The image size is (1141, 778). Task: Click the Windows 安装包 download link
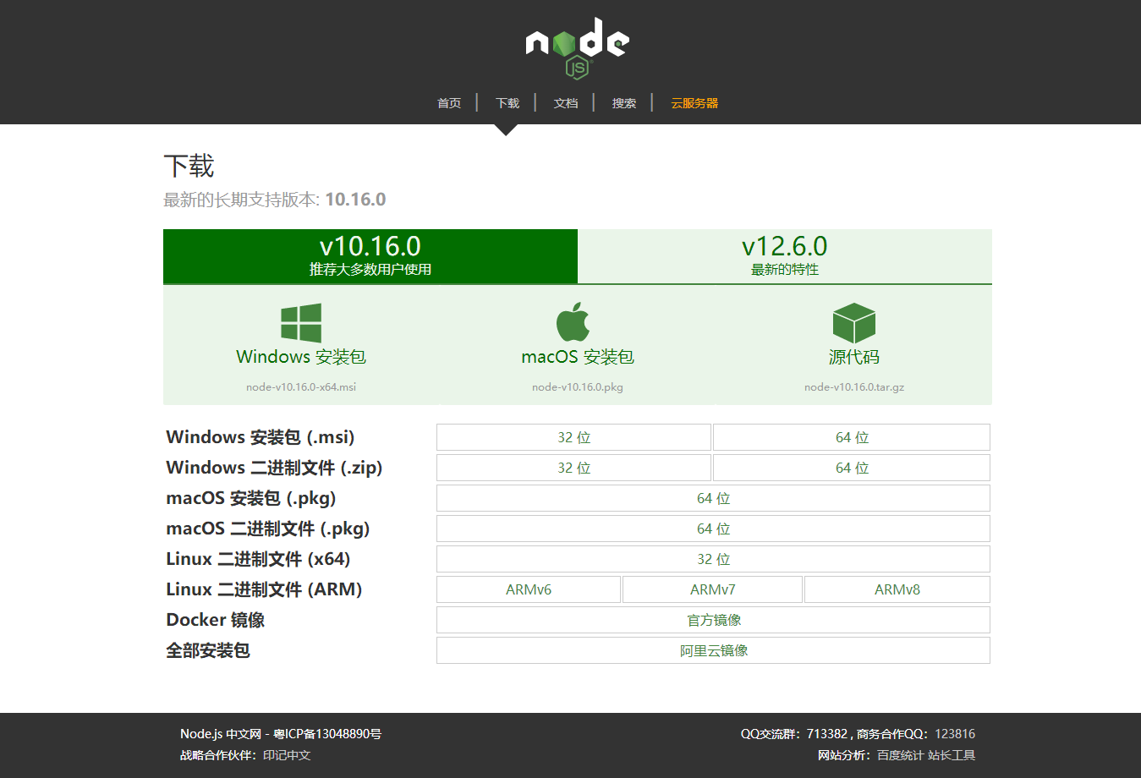[301, 357]
